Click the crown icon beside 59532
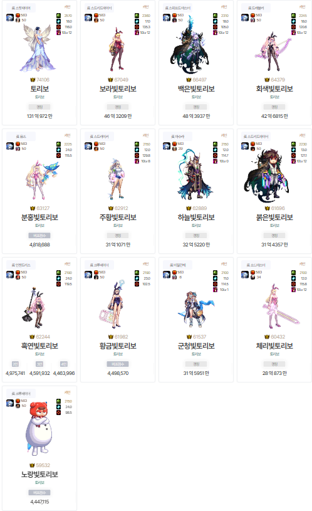312x511 pixels. 32,465
